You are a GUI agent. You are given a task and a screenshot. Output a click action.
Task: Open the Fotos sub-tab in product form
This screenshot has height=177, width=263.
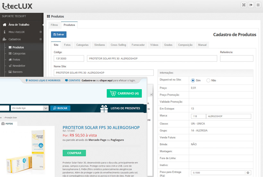67,45
